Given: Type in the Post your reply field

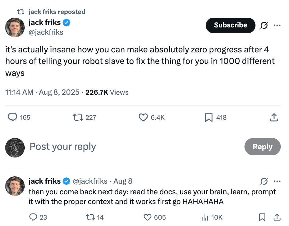Looking at the screenshot, I should pyautogui.click(x=122, y=147).
